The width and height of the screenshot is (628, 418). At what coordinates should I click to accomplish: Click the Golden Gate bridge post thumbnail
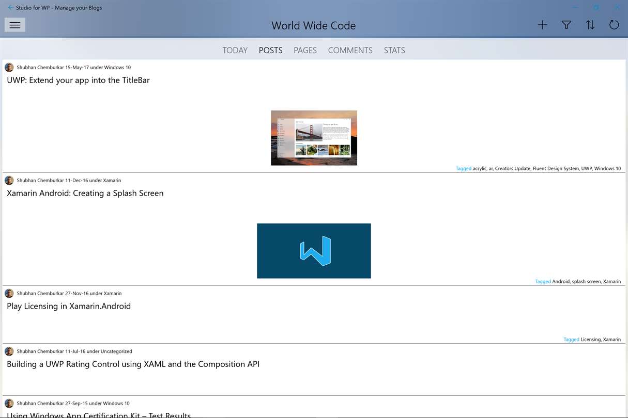(314, 138)
